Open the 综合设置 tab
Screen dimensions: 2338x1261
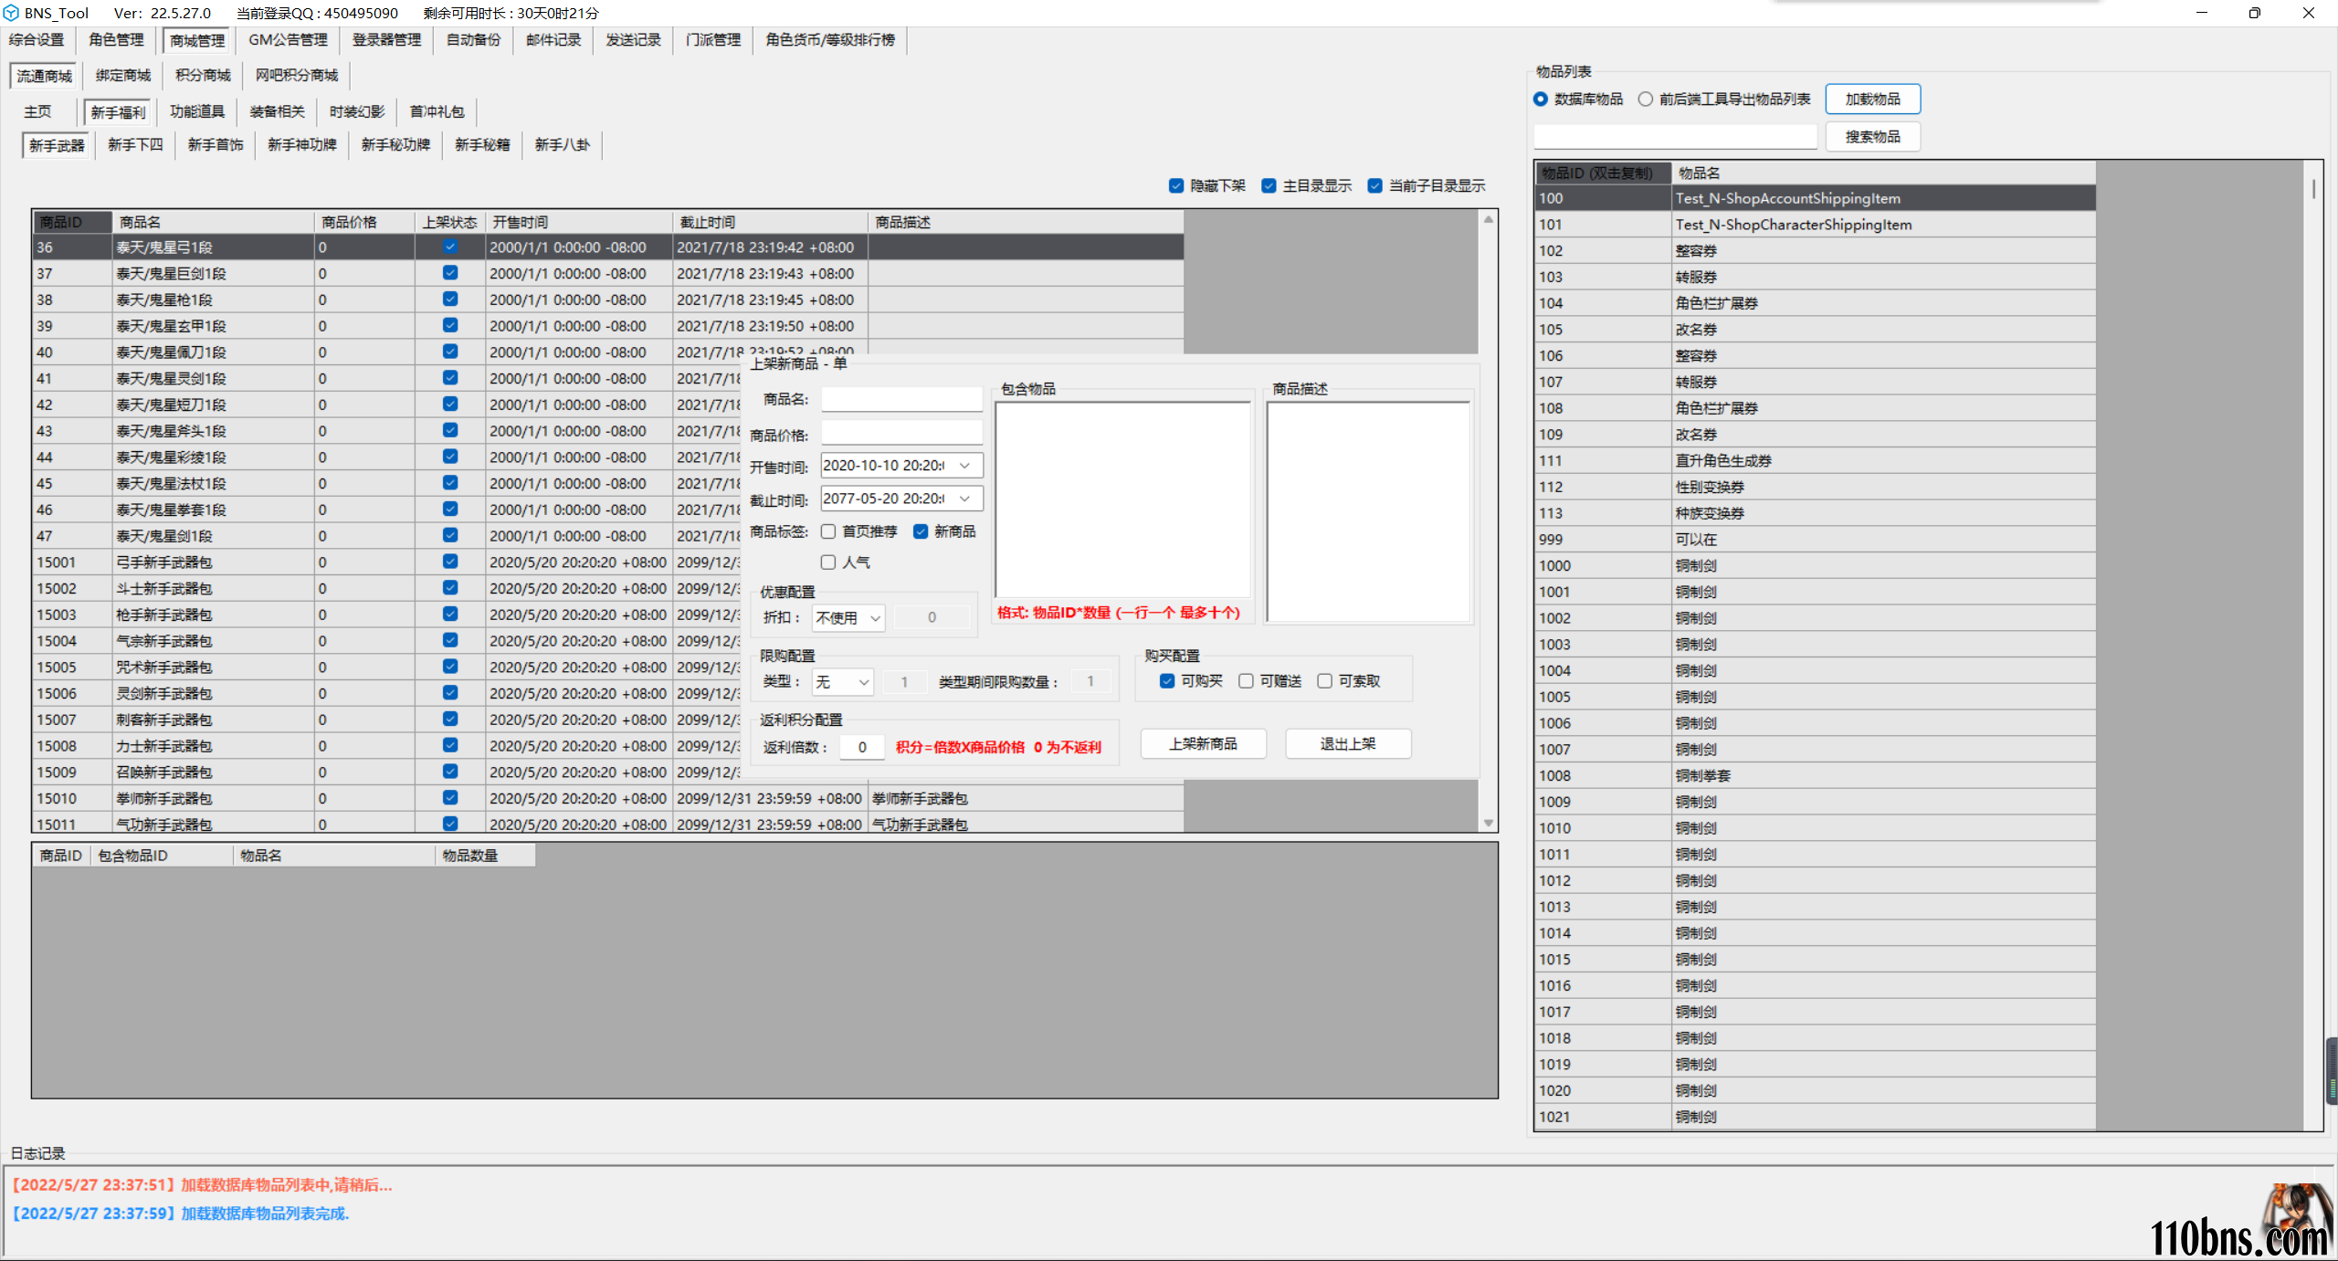pos(37,39)
